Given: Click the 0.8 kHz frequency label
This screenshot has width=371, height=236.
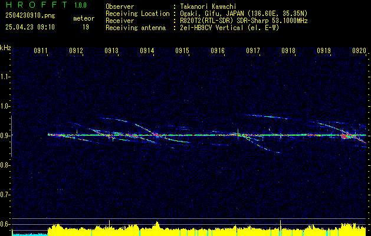Looking at the screenshot, I should point(4,165).
